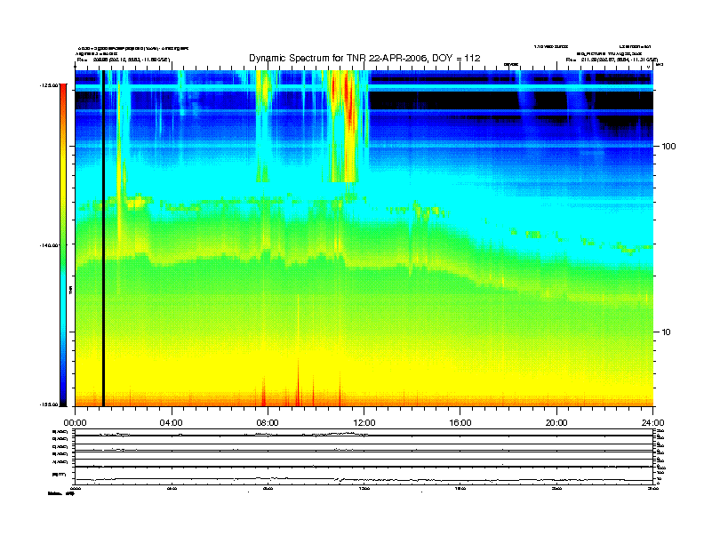
Task: Click the plot title "Dynamic Spectrum for TNR 22-APR-2006"
Action: coord(339,58)
